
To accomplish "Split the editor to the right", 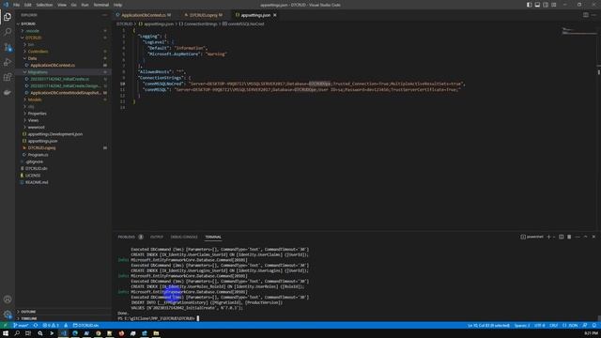I will pos(586,15).
